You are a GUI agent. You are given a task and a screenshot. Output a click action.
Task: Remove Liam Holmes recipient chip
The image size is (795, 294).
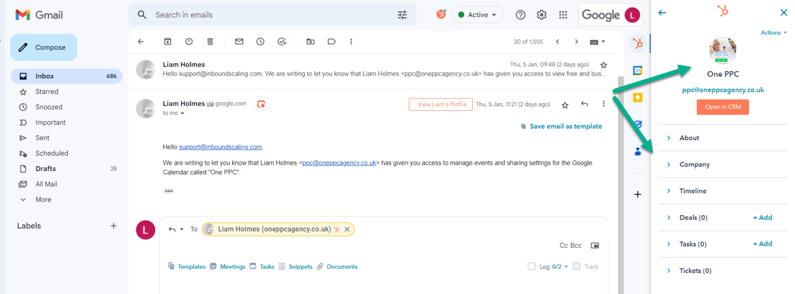347,229
